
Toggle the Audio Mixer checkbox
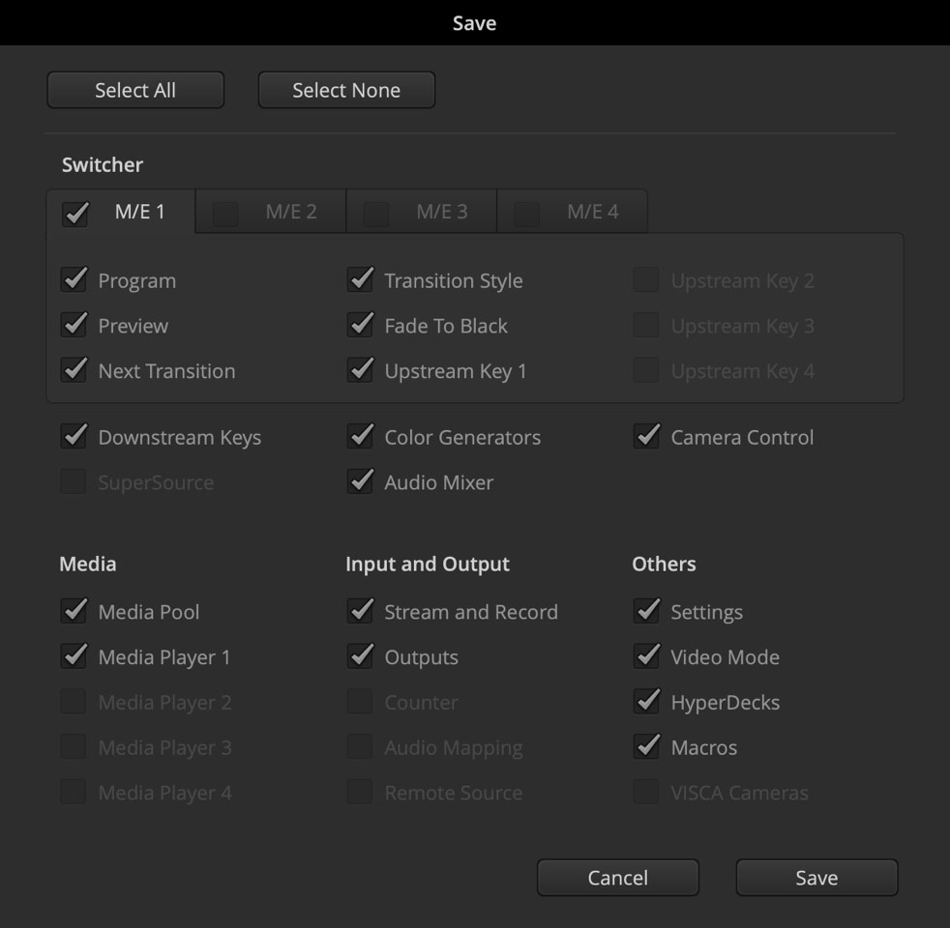tap(360, 482)
